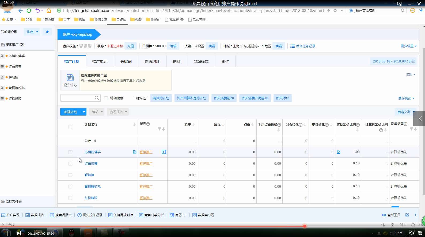Viewport: 425px width, 237px height.
Task: Switch to the 高级样式 tab
Action: point(201,61)
